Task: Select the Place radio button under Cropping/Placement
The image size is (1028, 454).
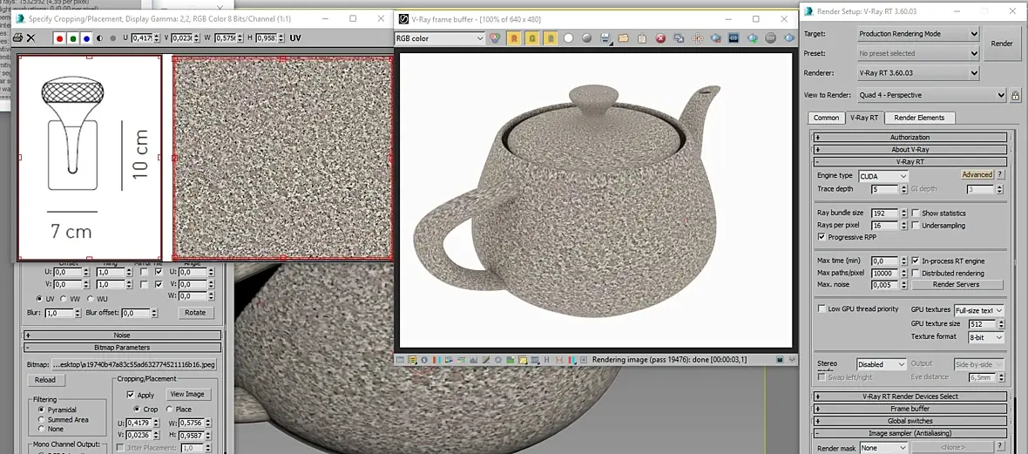Action: click(170, 409)
